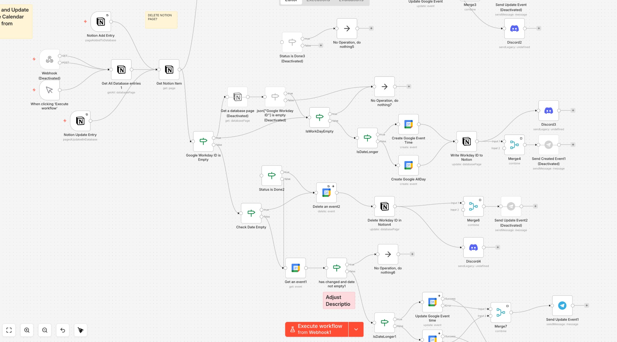Select the deactivated Webhook node
Screen dimensions: 617x342
coord(49,59)
